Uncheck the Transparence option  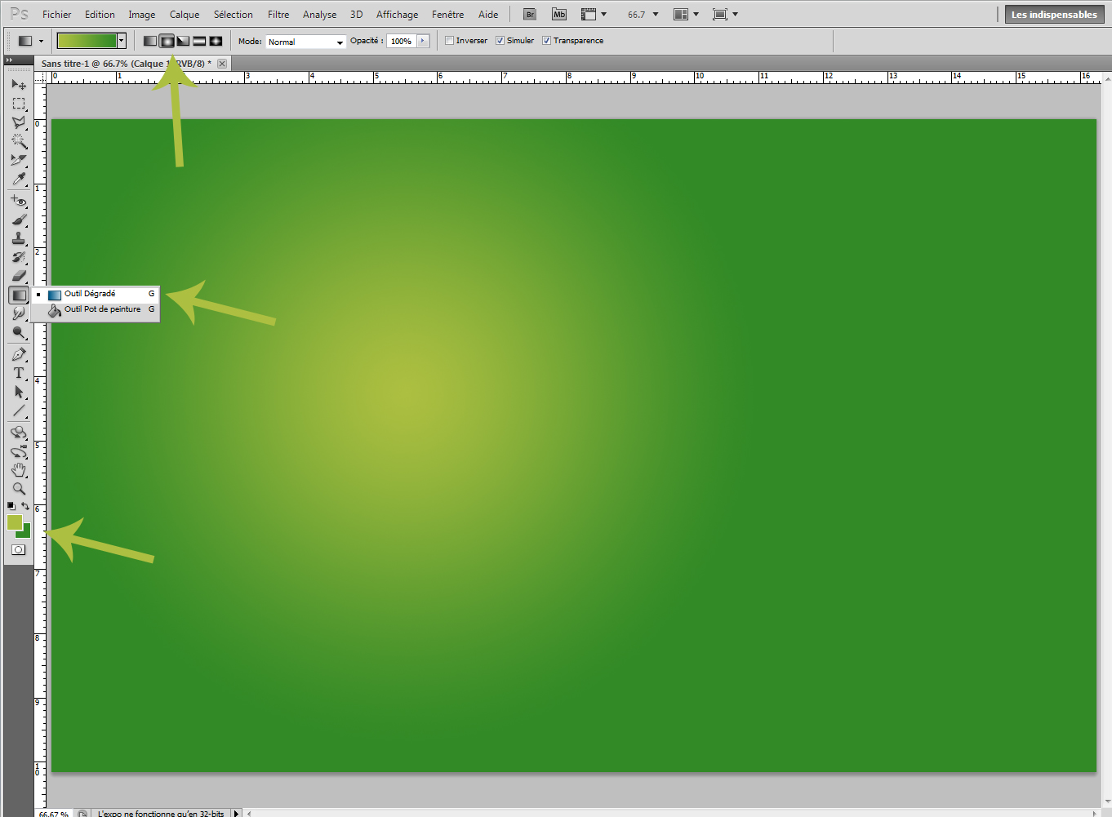(x=547, y=41)
